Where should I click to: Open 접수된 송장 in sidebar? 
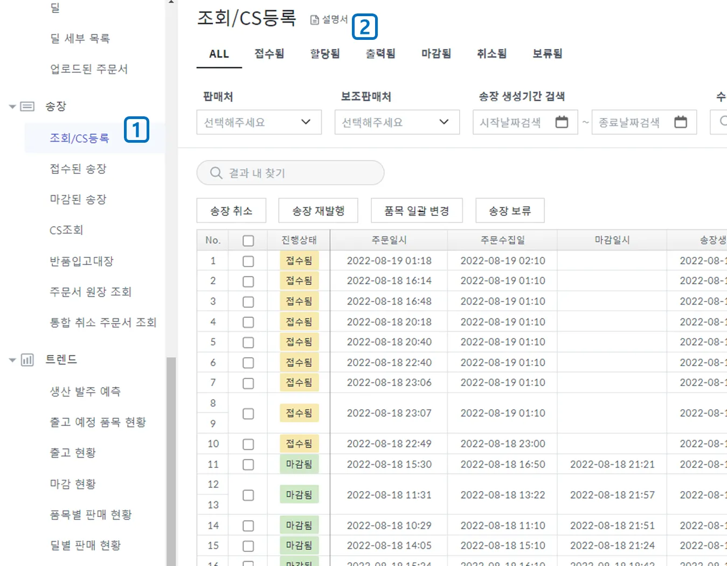click(x=78, y=169)
